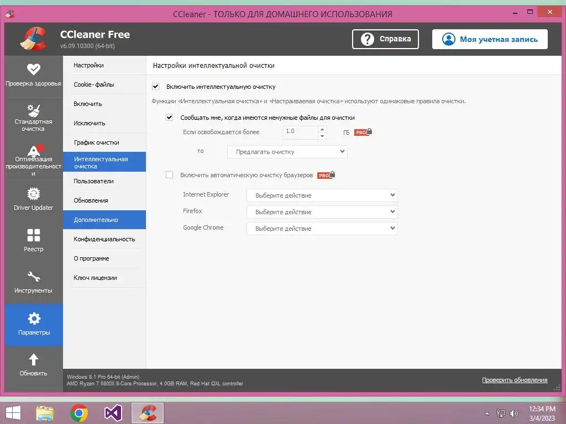Open Standard Clean (Стандартная очистка) section
Image resolution: width=566 pixels, height=424 pixels.
34,117
